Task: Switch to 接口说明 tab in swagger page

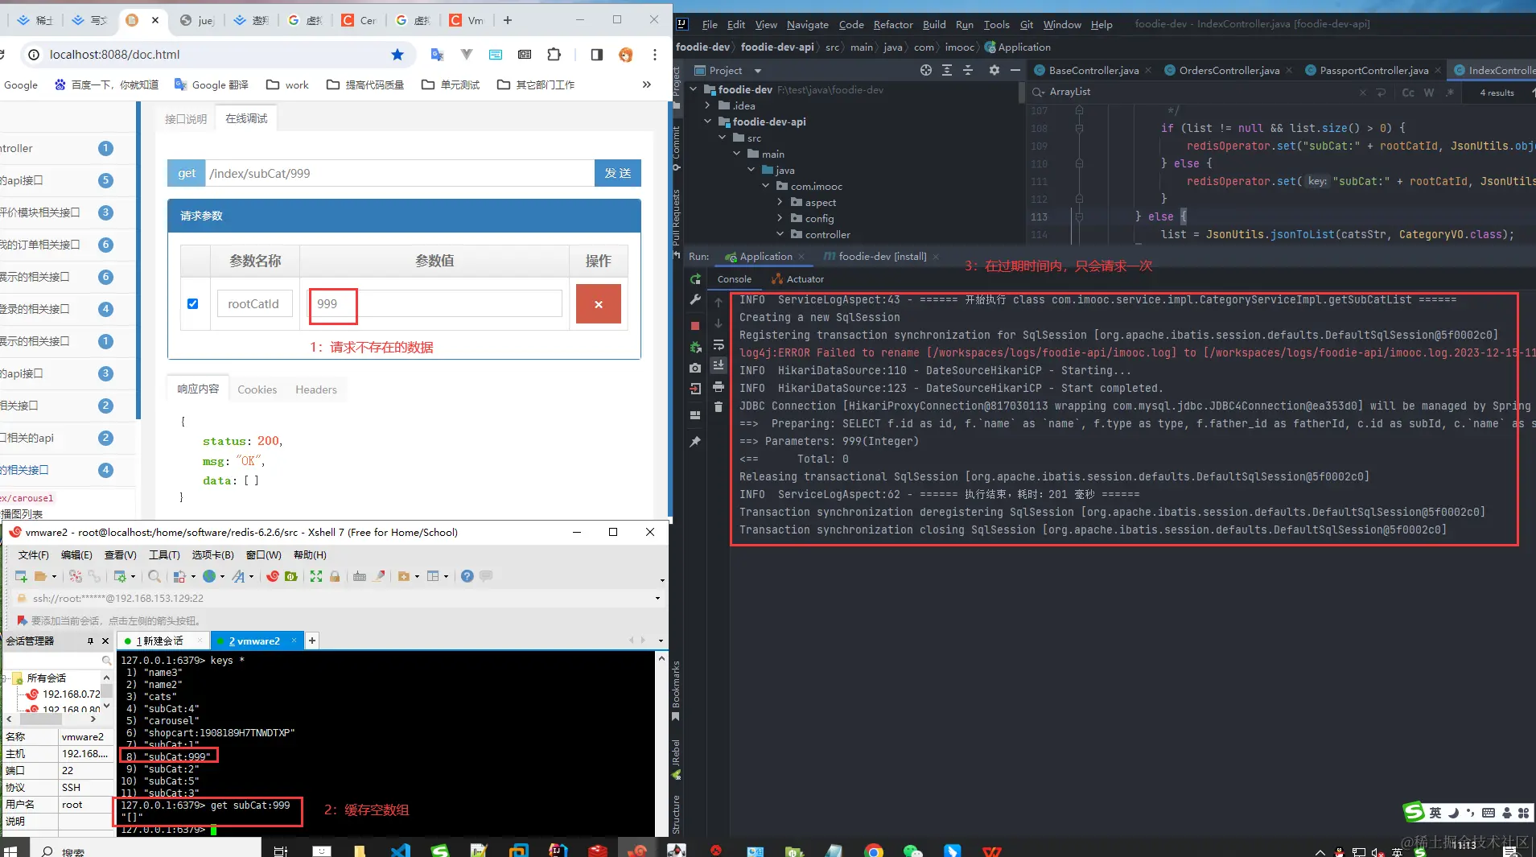Action: (x=186, y=119)
